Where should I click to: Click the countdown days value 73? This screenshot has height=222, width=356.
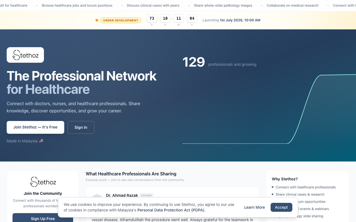click(x=152, y=18)
